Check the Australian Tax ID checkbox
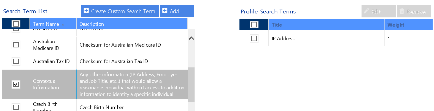This screenshot has height=111, width=434. (x=16, y=61)
